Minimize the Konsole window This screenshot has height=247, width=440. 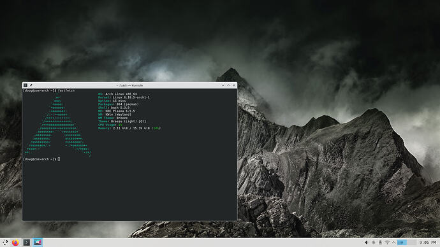(x=223, y=85)
